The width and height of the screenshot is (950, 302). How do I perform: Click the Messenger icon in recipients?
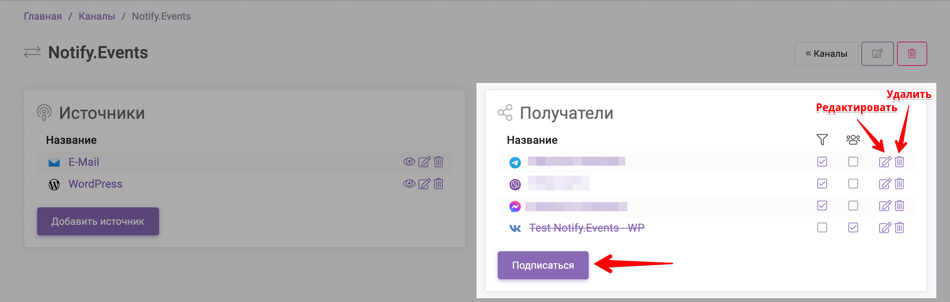click(x=515, y=206)
